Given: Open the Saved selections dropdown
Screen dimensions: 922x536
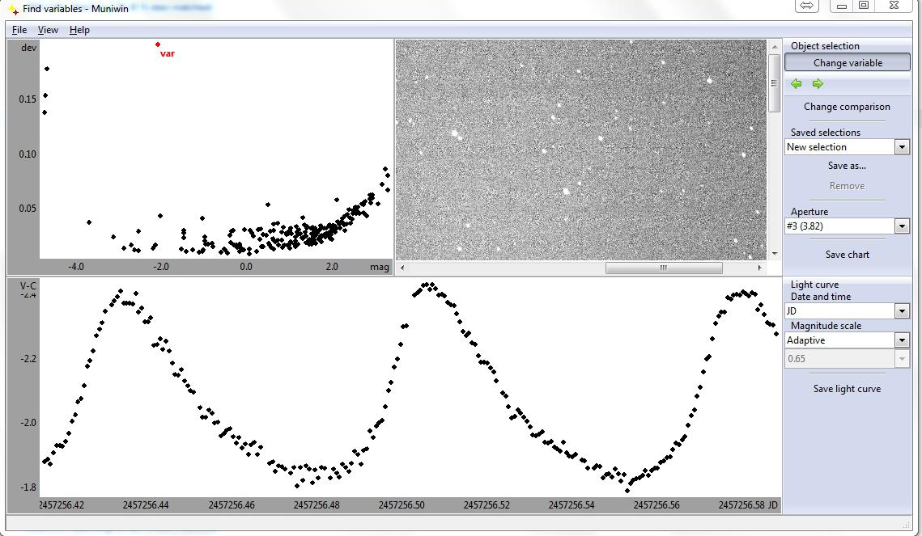Looking at the screenshot, I should point(902,147).
